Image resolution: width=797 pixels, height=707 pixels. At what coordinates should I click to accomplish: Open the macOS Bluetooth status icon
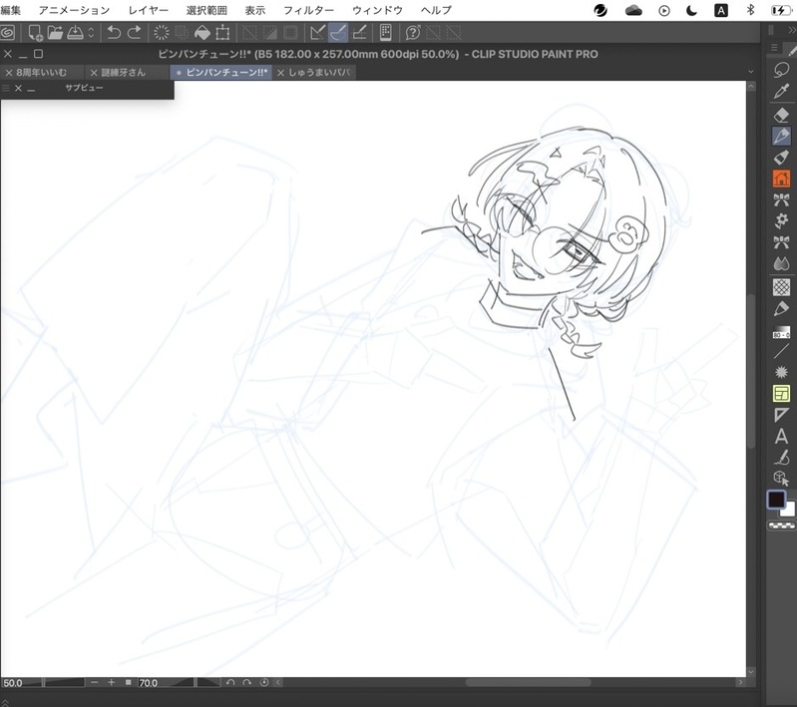750,10
